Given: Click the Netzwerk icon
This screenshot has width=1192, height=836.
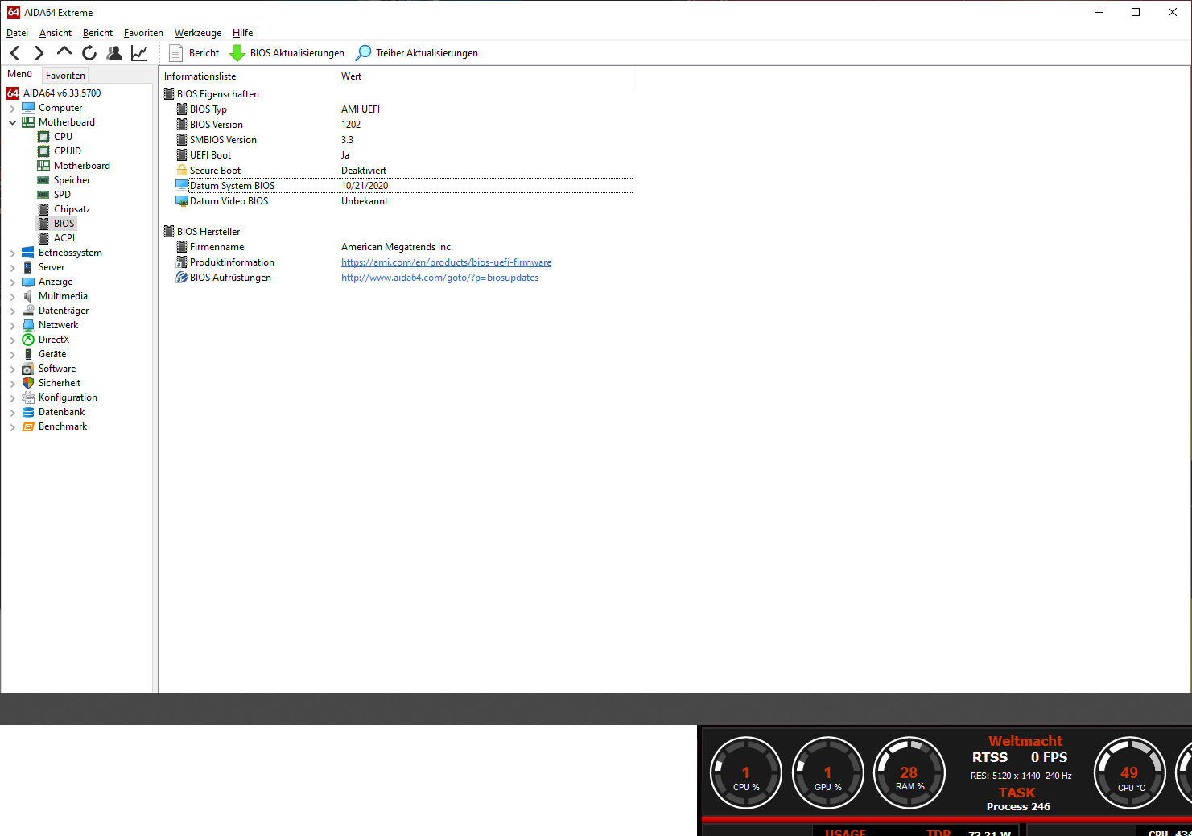Looking at the screenshot, I should [28, 325].
